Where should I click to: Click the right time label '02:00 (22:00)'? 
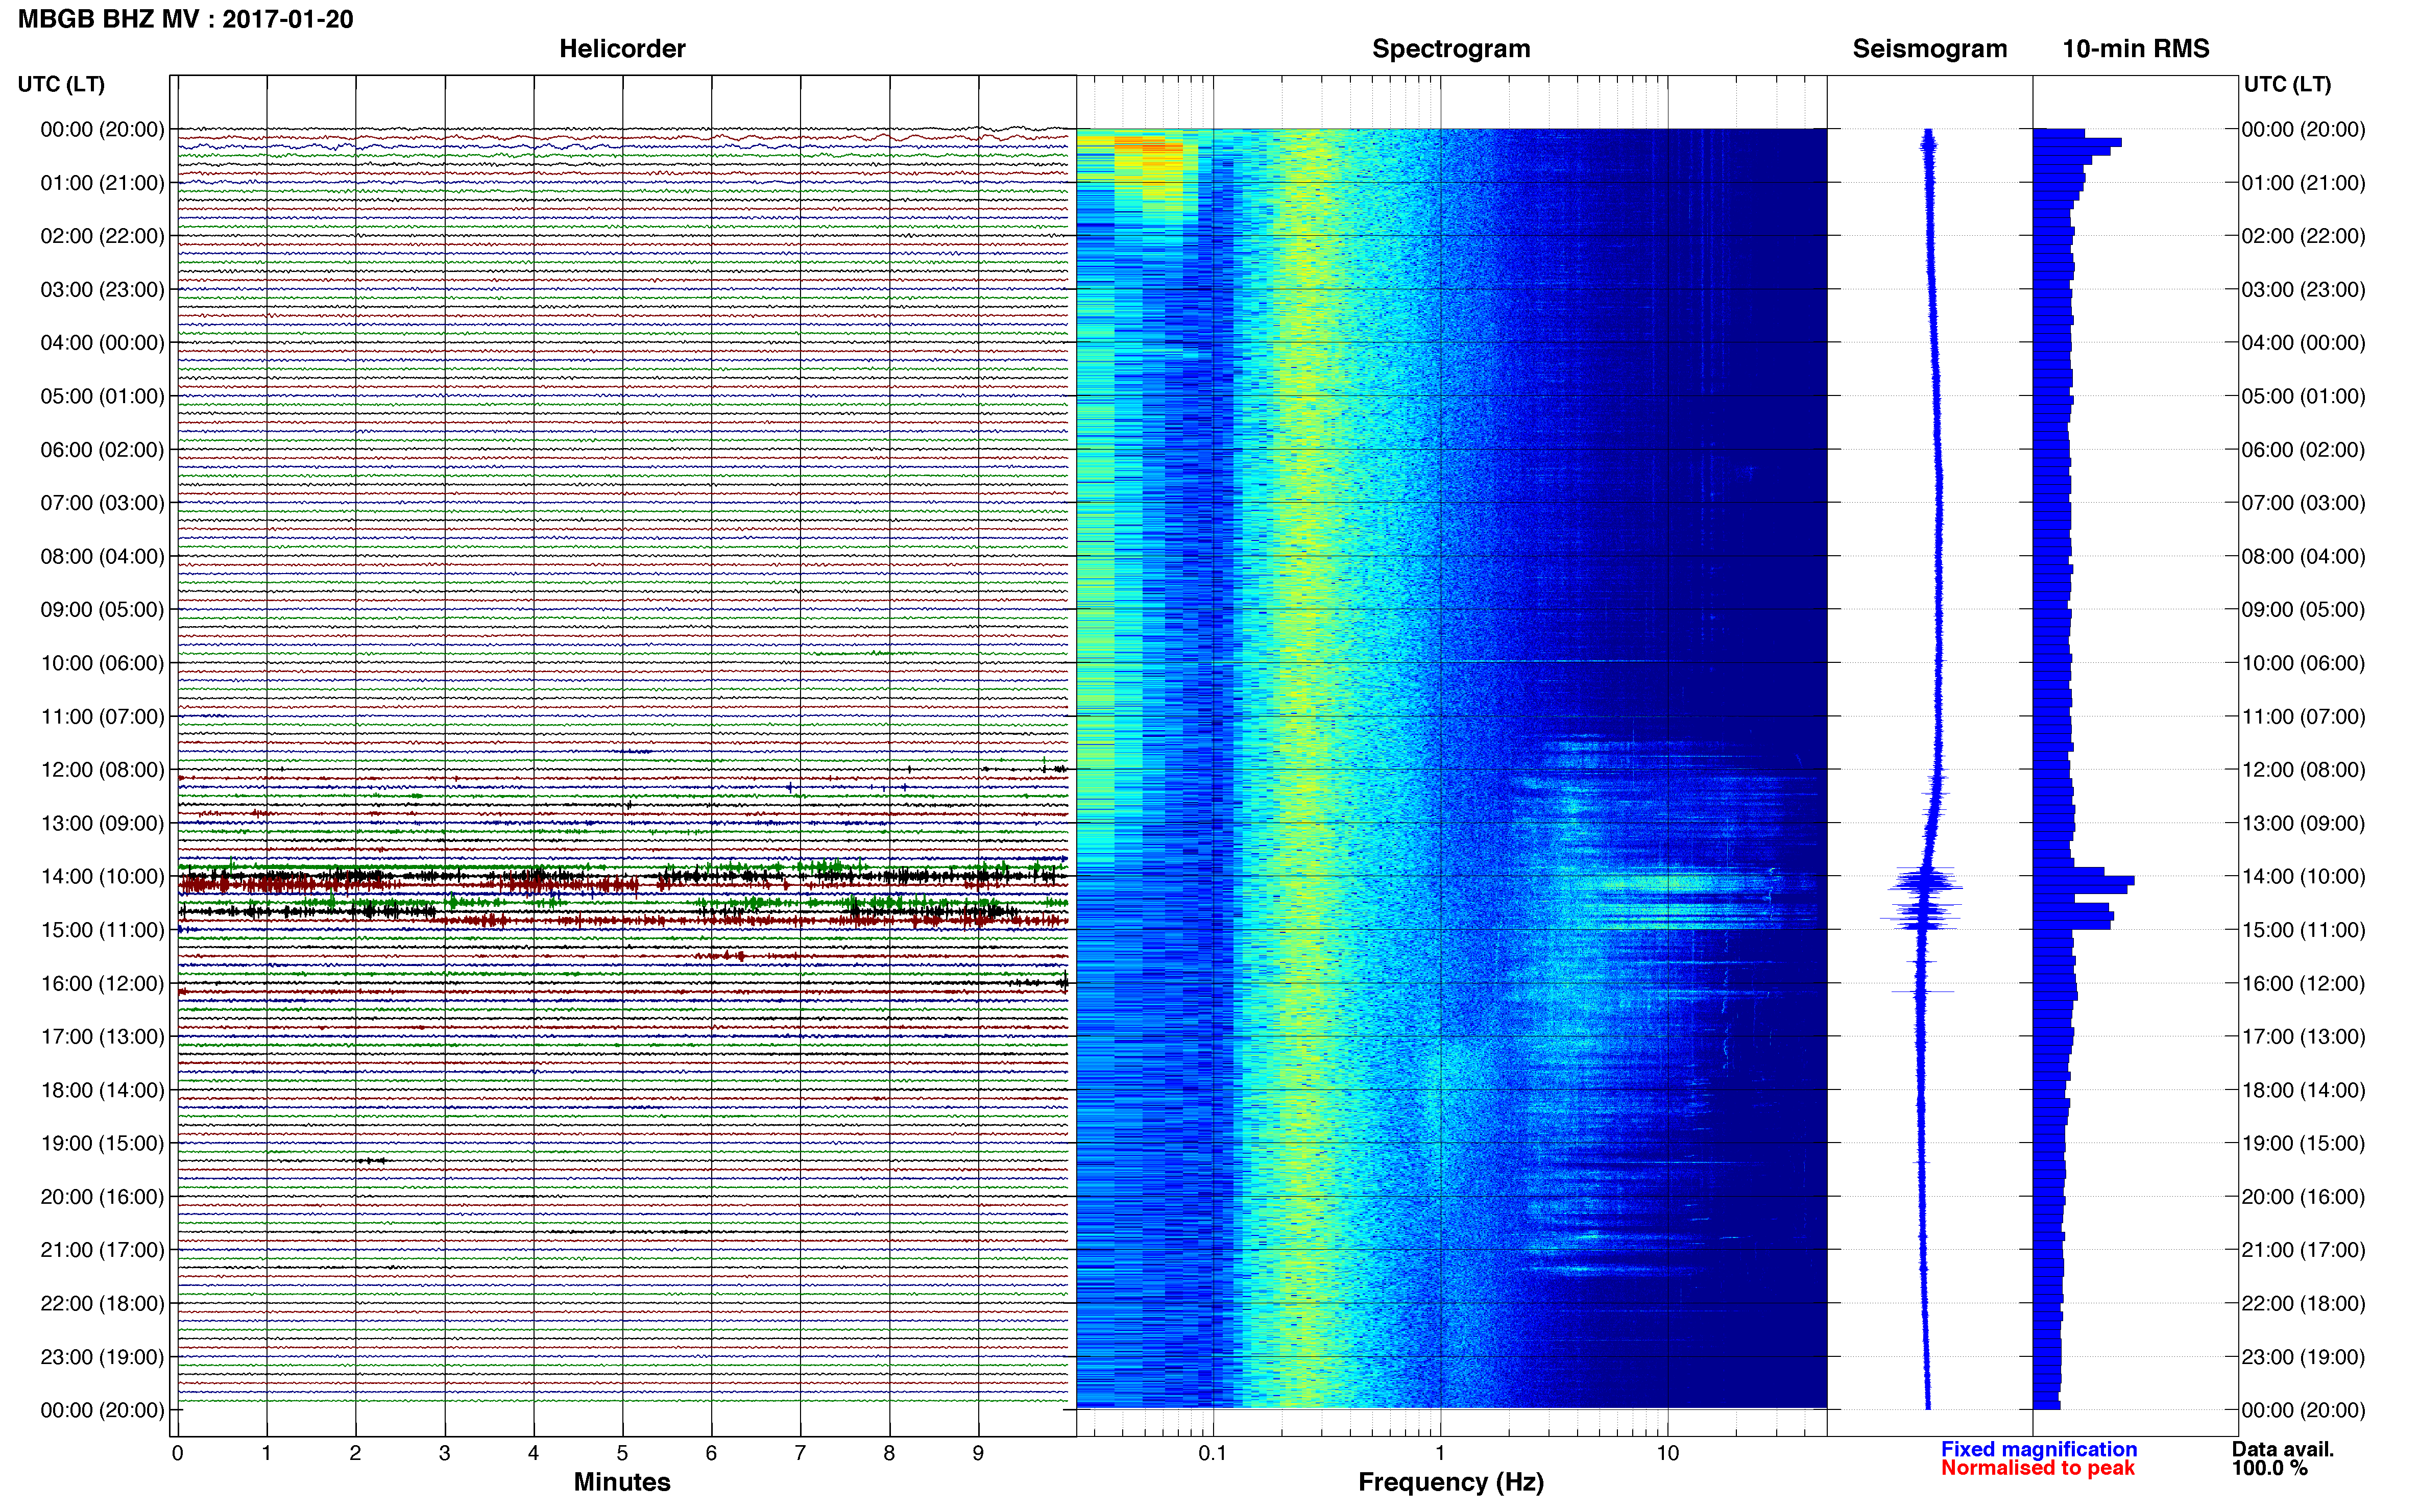coord(2303,236)
